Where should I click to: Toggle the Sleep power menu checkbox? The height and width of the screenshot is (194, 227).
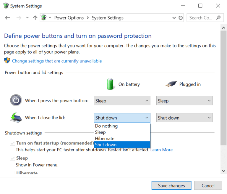pyautogui.click(x=12, y=158)
